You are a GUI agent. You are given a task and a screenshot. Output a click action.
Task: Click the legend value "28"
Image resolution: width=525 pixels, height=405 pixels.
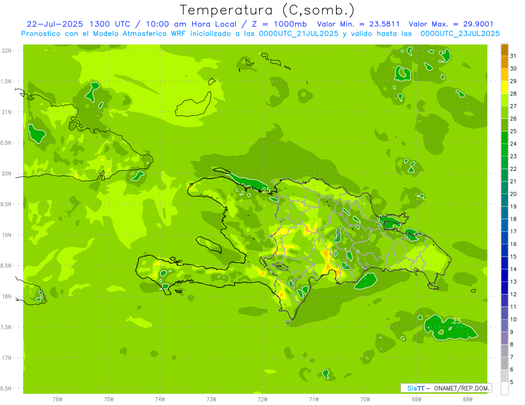[514, 93]
